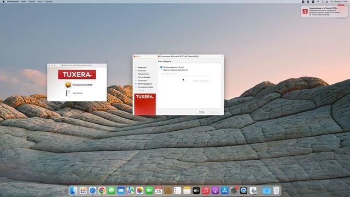The image size is (350, 197).
Task: Click the lock icon in installer title bar
Action: [223, 56]
